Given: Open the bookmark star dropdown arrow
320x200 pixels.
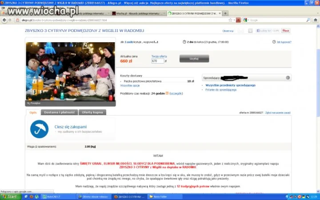Looking at the screenshot, I should pos(234,20).
